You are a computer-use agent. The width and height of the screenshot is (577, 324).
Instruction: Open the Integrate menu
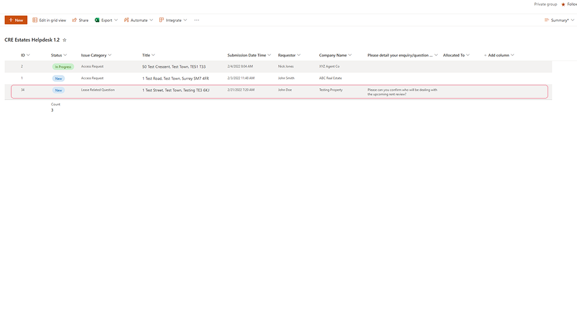(173, 20)
